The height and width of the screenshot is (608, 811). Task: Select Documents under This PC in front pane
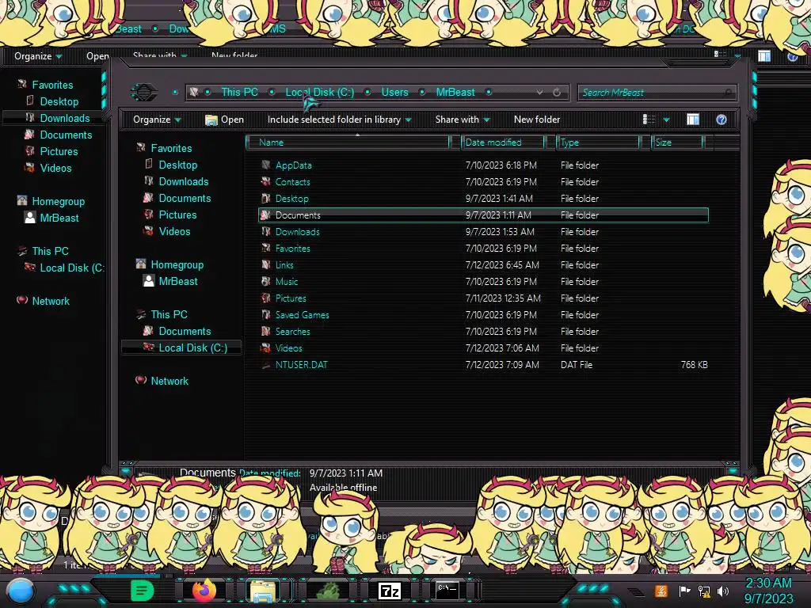click(185, 331)
